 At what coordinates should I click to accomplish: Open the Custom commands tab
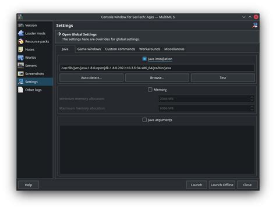coord(120,49)
